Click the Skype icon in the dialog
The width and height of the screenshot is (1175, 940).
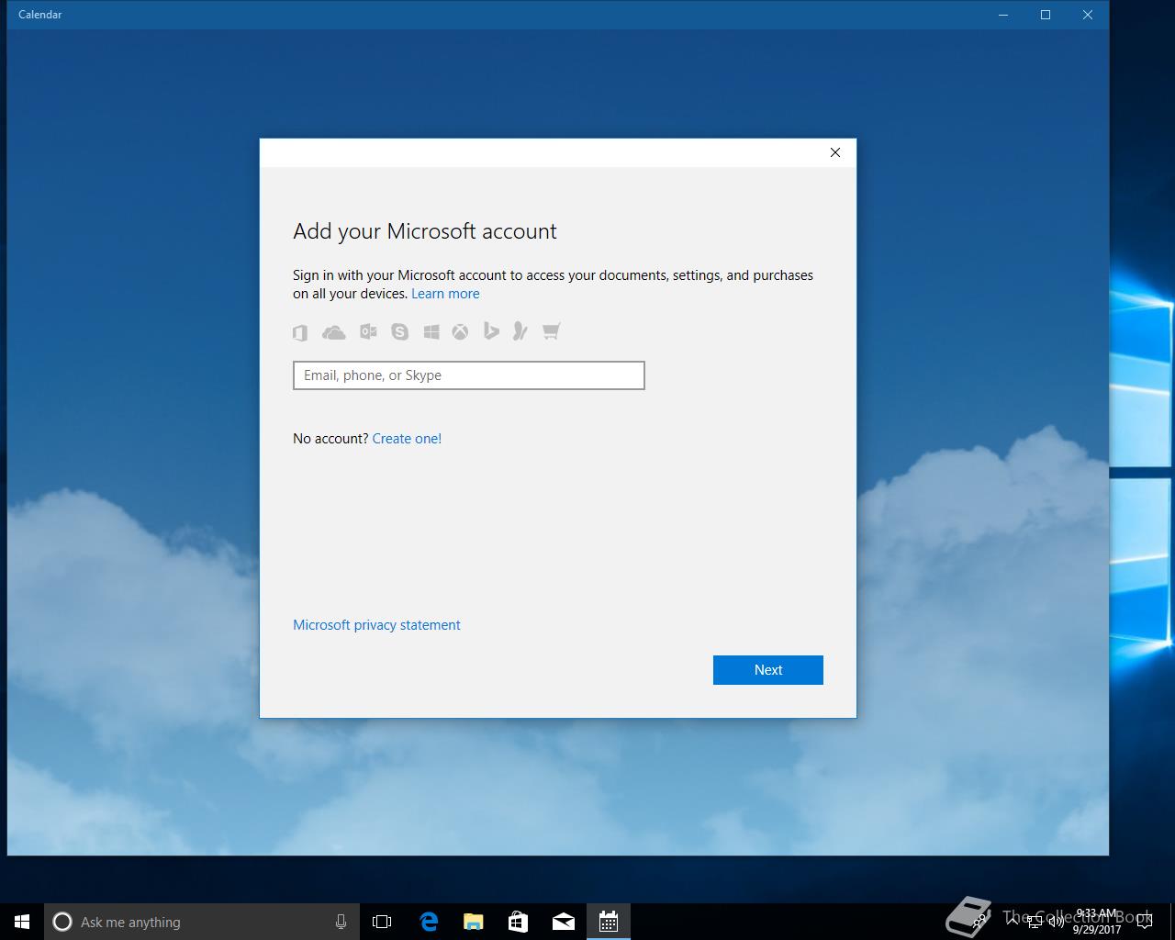[399, 332]
